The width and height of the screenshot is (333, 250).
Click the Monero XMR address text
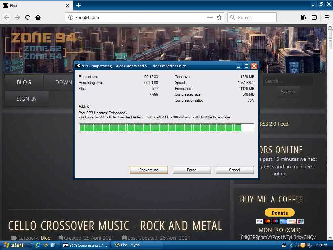point(279,237)
